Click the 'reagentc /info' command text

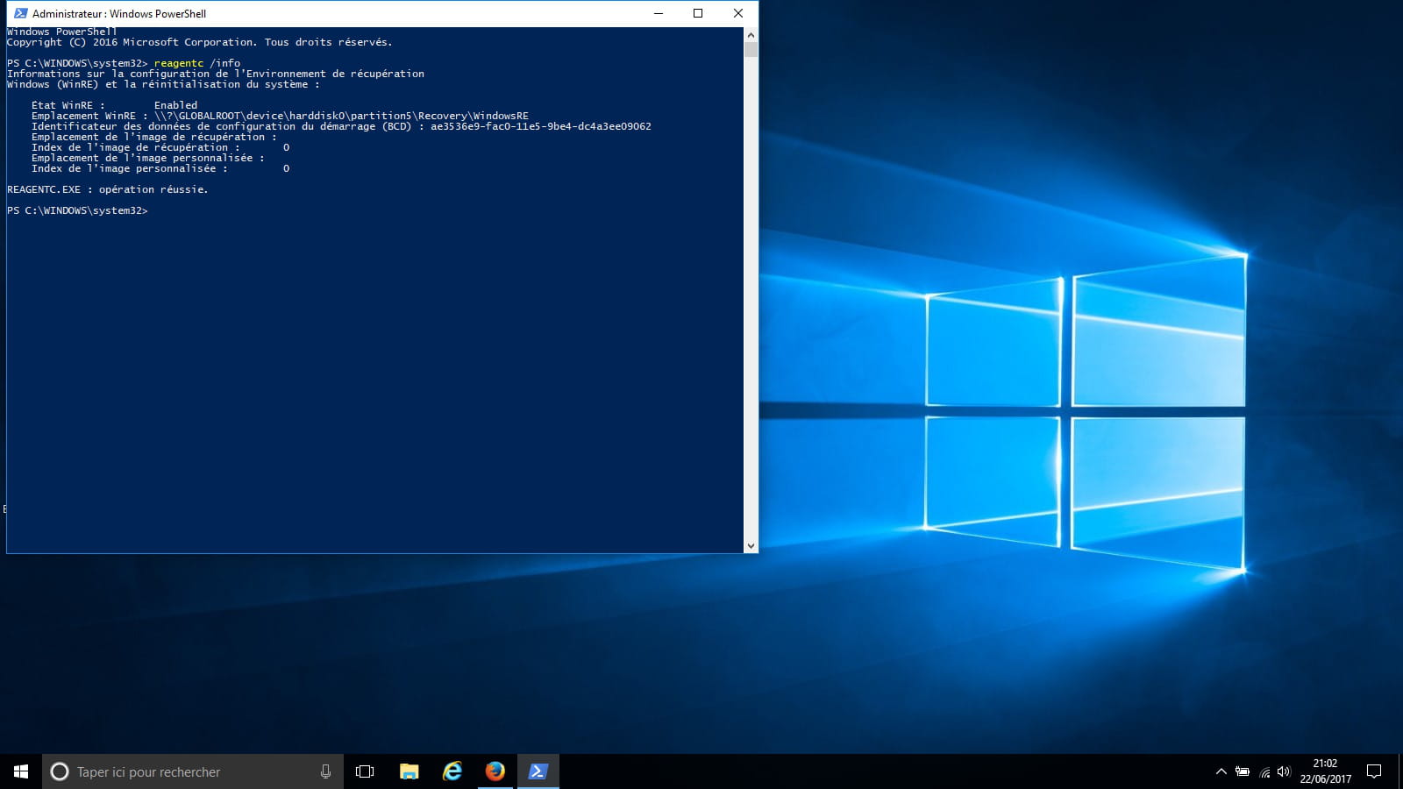[197, 63]
